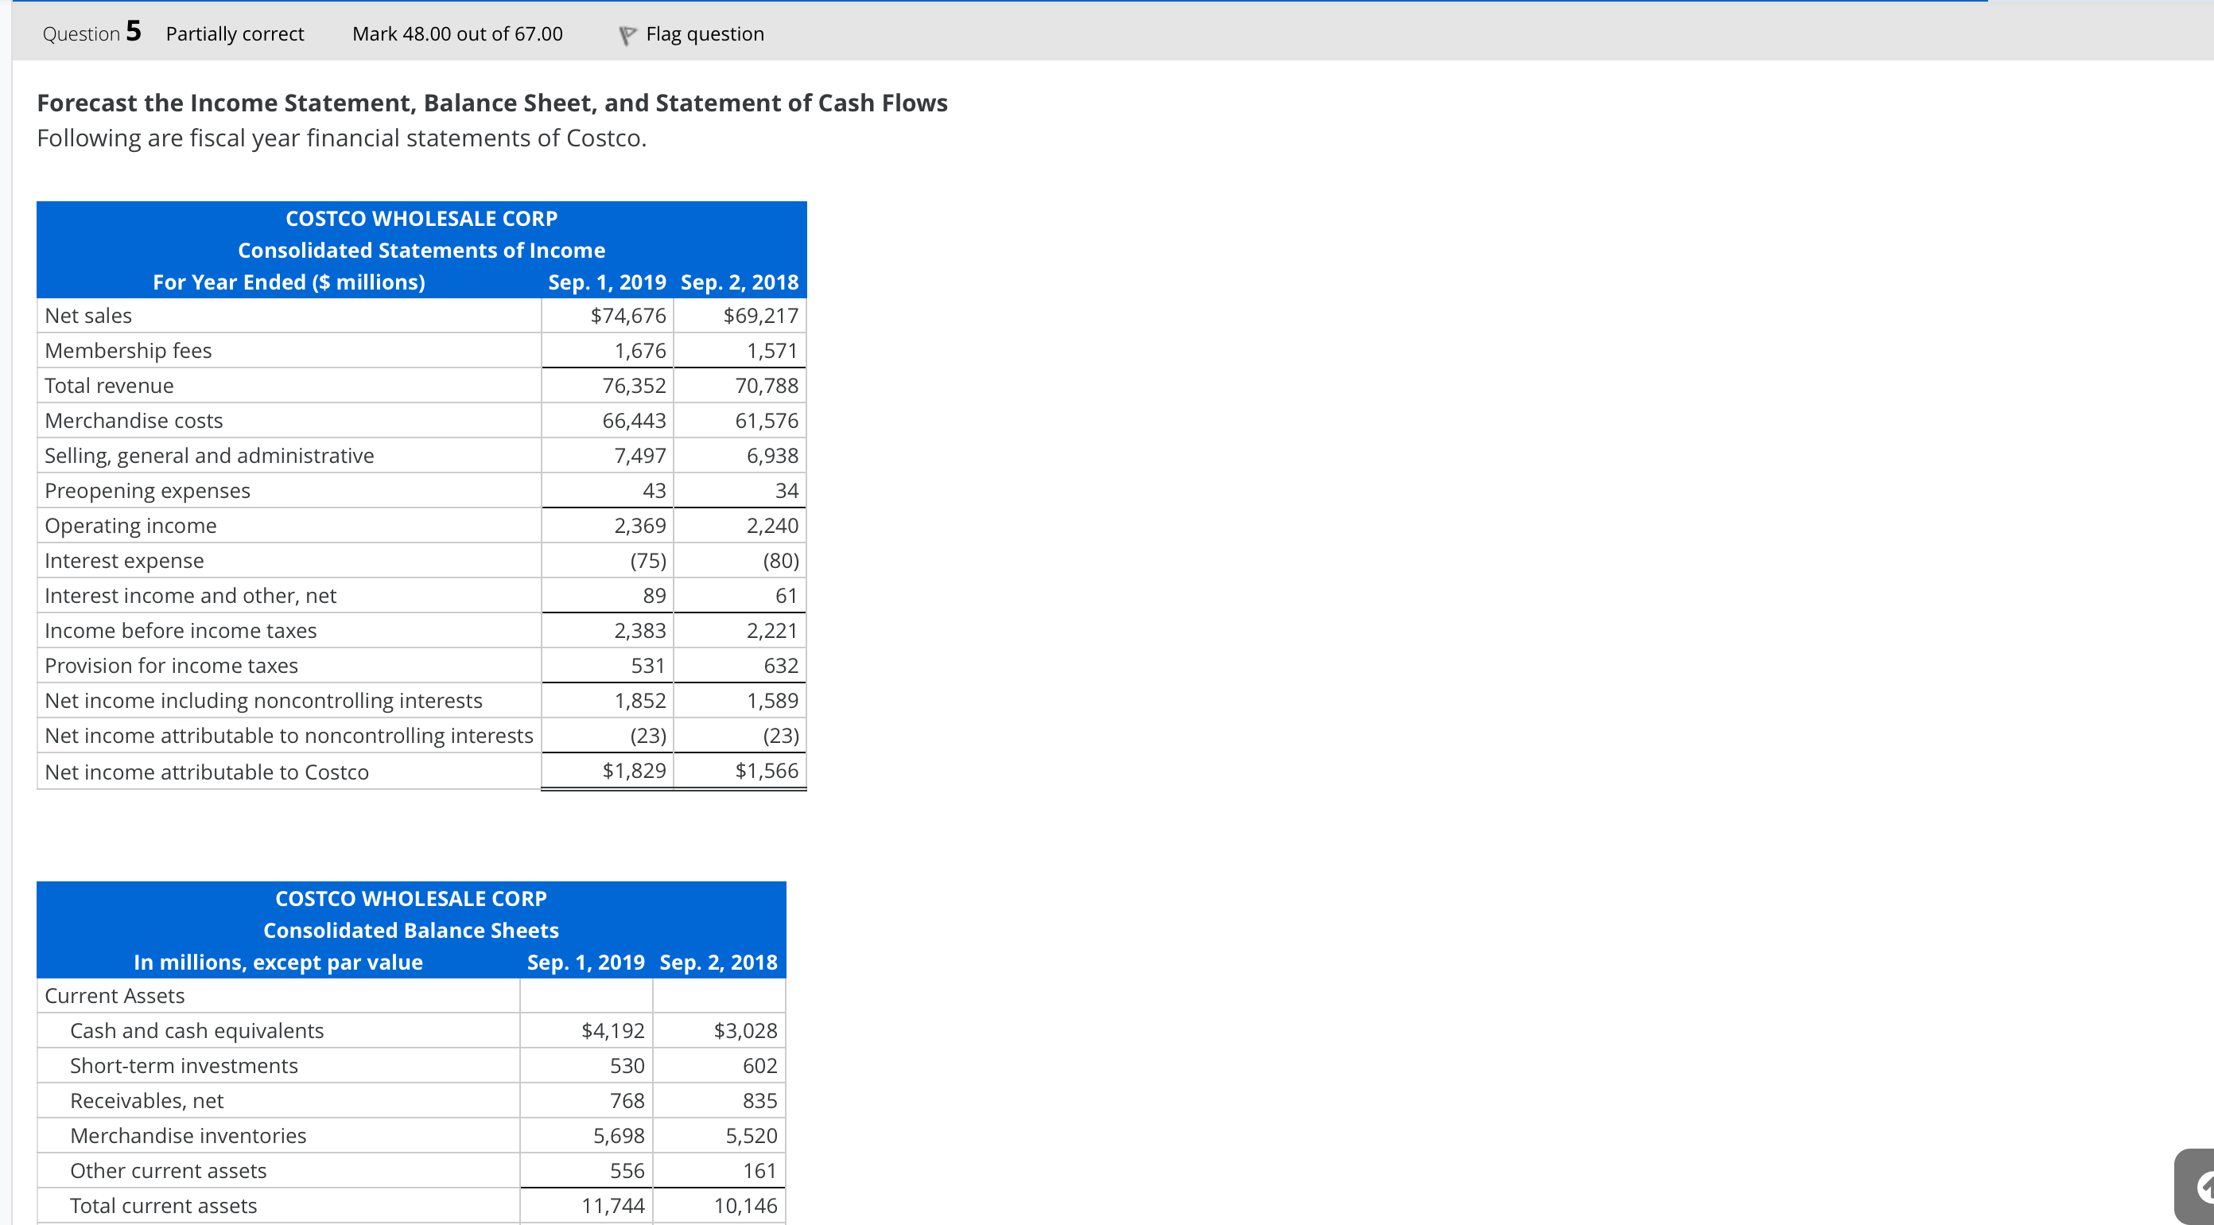Select the Flag question option
Viewport: 2214px width, 1225px height.
click(705, 34)
